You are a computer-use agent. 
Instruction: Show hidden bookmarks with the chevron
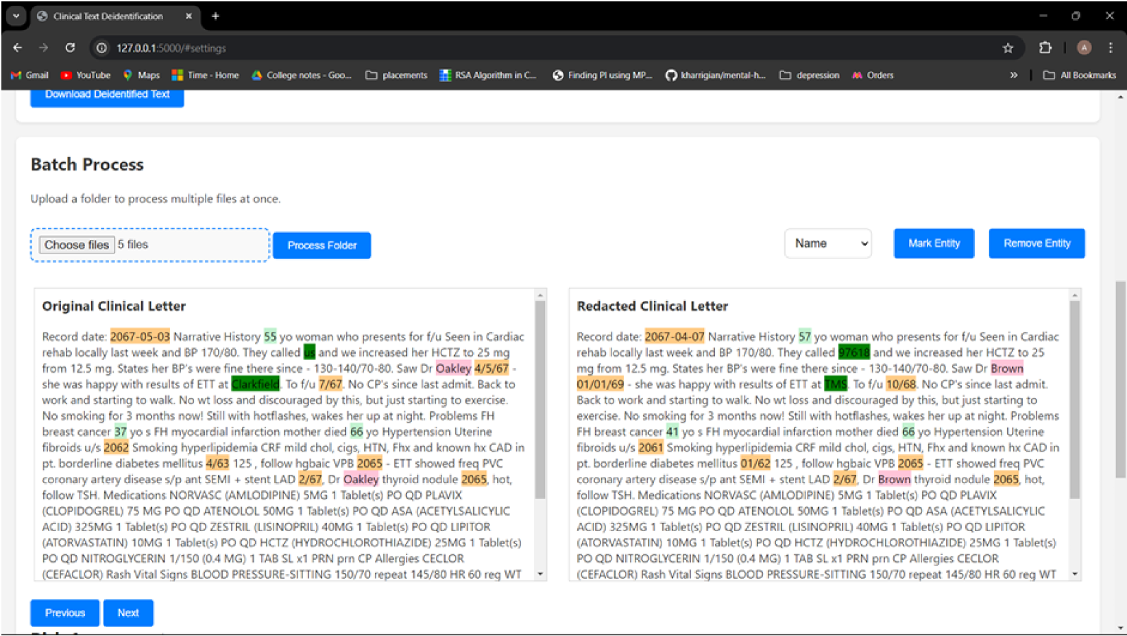tap(1013, 75)
